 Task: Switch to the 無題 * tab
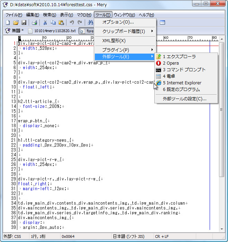15,31
